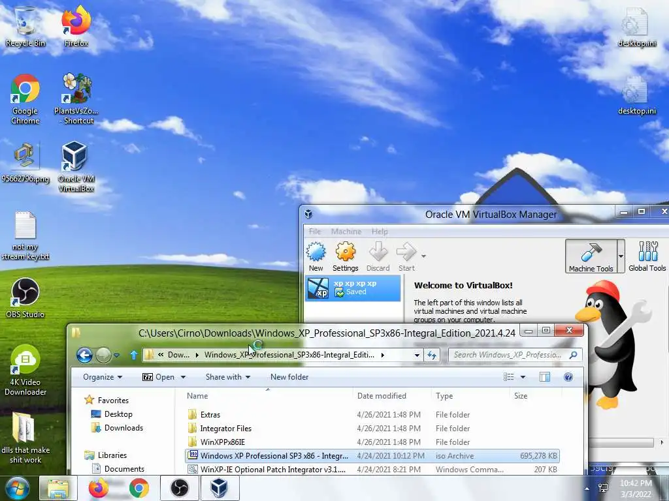Open Desktop in the navigation pane
669x501 pixels.
112,414
